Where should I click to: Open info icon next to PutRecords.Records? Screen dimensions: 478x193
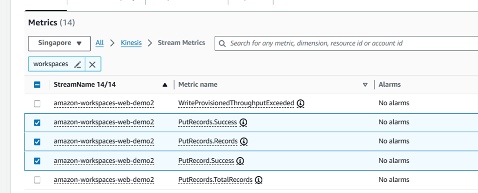244,142
